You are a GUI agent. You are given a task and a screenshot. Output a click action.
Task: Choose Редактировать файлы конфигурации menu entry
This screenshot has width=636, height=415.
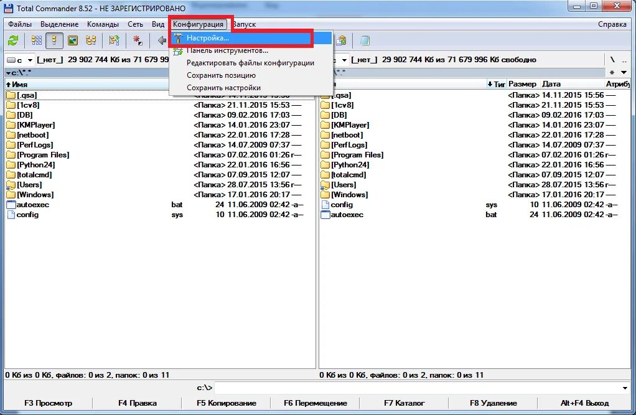click(x=250, y=63)
